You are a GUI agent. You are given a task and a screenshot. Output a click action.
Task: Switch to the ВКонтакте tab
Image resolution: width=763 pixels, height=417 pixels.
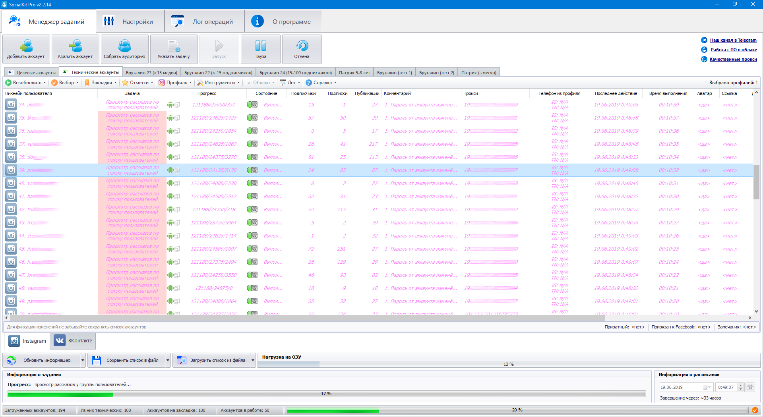click(x=73, y=341)
